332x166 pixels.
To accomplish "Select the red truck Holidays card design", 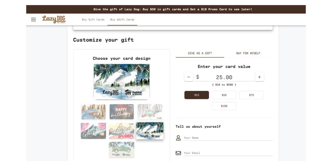I will coord(121,131).
